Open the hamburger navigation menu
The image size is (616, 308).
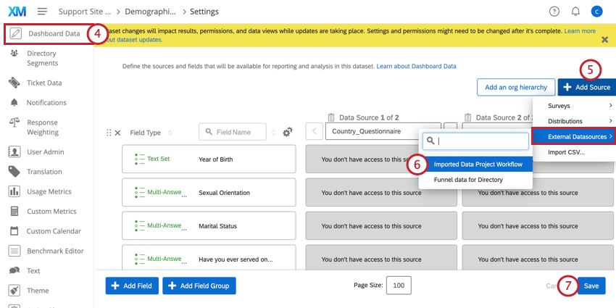click(x=43, y=12)
